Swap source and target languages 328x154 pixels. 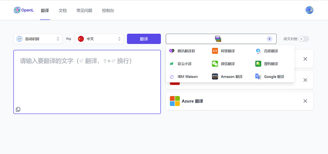(x=69, y=39)
